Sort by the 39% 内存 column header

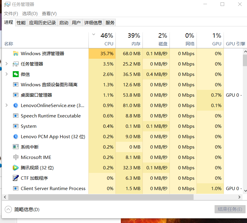tap(129, 40)
